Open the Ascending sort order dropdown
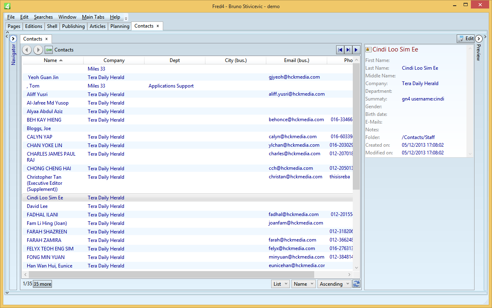Viewport: 492px width, 308px height. pos(334,284)
